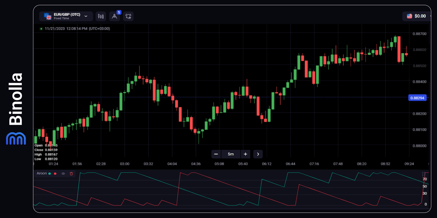Image resolution: width=437 pixels, height=218 pixels.
Task: Click the notification badge showing 1
Action: [119, 12]
